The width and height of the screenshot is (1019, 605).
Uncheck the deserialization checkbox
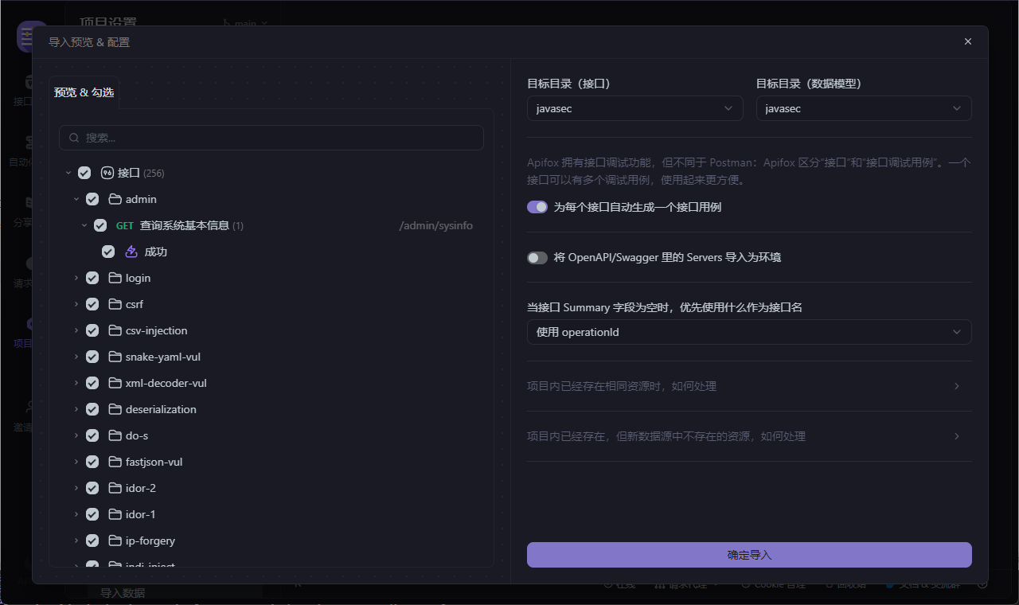pyautogui.click(x=92, y=409)
